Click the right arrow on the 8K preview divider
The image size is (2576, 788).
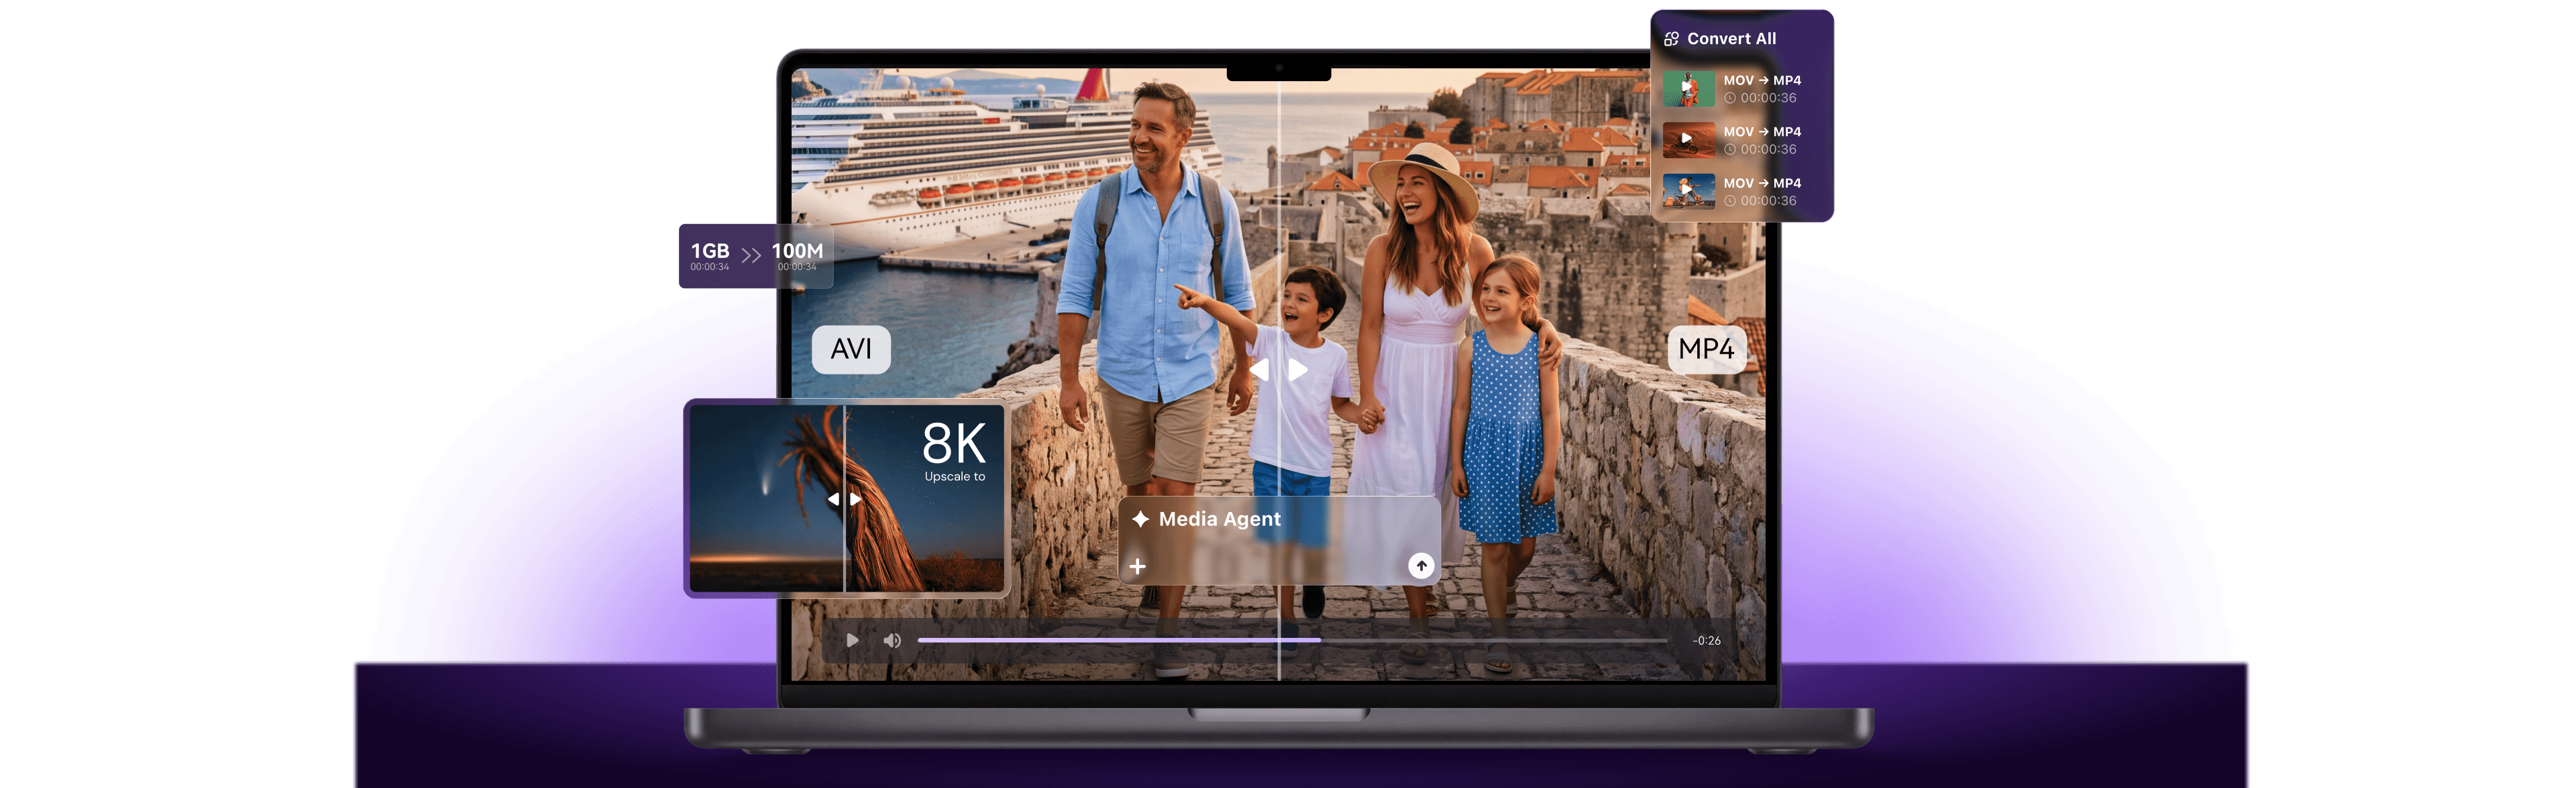[x=856, y=499]
